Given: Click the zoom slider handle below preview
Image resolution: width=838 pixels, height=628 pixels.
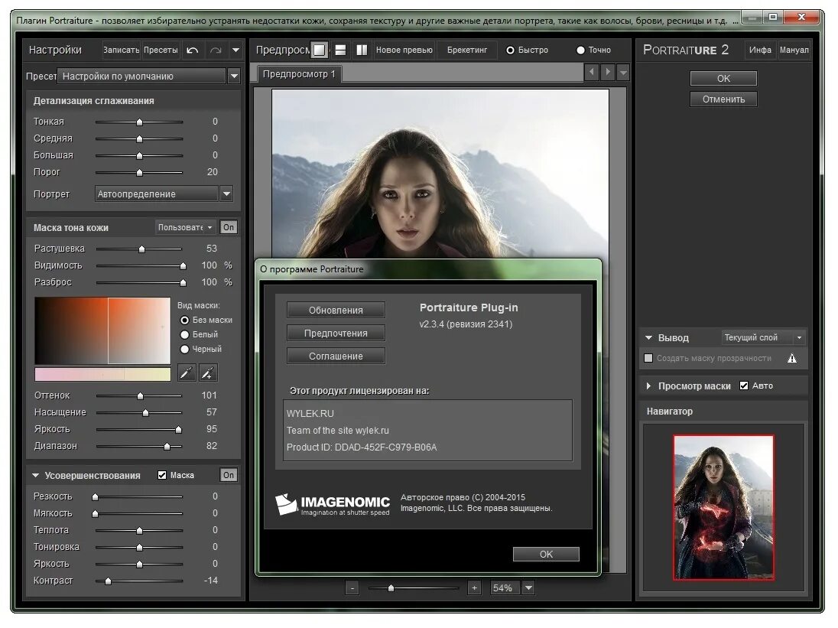Looking at the screenshot, I should tap(391, 588).
